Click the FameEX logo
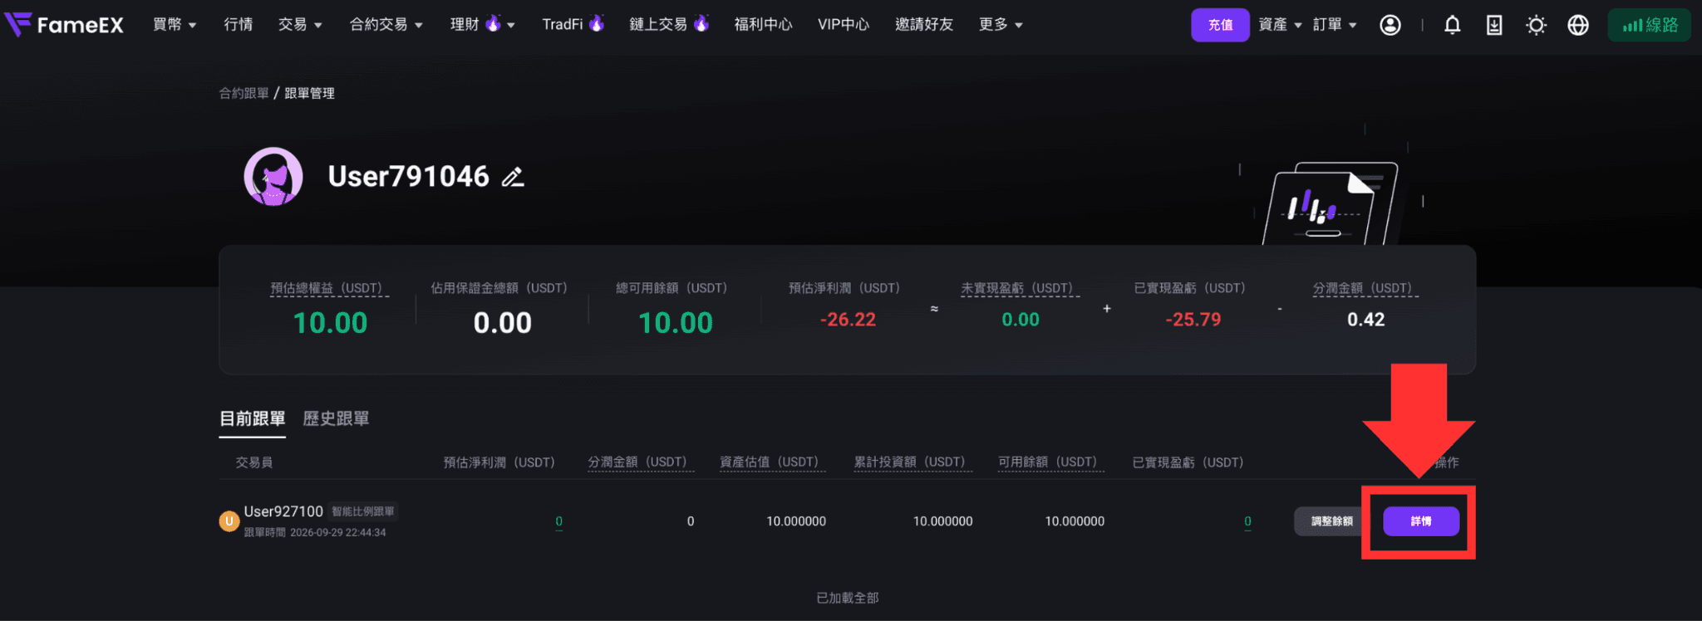The width and height of the screenshot is (1702, 621). pyautogui.click(x=64, y=25)
